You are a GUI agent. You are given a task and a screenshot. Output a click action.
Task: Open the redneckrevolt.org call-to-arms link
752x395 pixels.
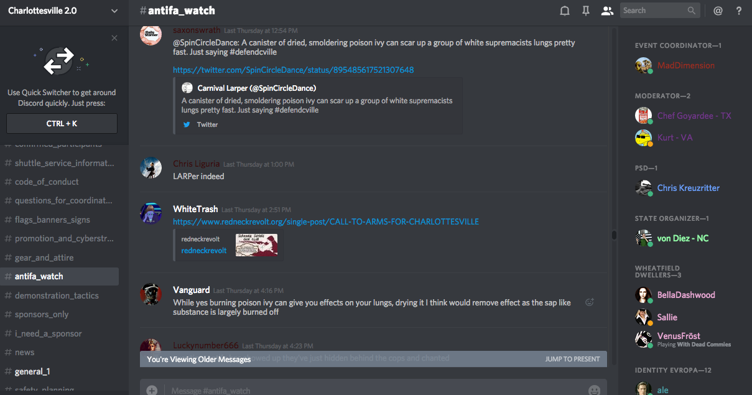pyautogui.click(x=326, y=221)
